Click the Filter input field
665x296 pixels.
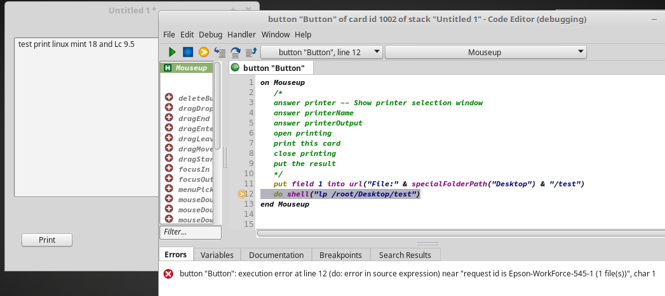pos(190,233)
